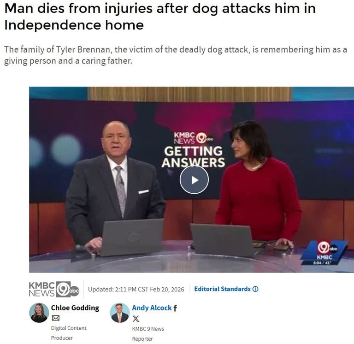Open Andy Alcock's Facebook icon
This screenshot has width=354, height=344.
pos(176,308)
